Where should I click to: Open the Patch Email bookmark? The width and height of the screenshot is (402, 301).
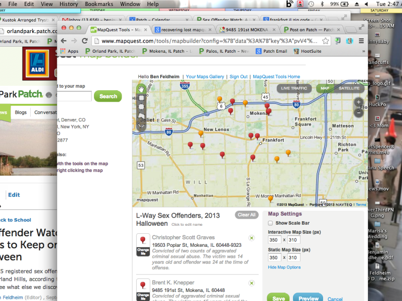click(x=271, y=51)
